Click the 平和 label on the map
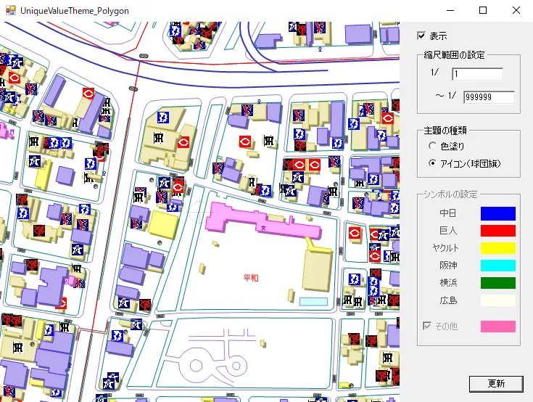 pos(251,279)
